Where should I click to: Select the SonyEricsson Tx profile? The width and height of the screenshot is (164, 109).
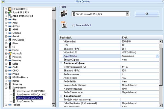(x=25, y=101)
